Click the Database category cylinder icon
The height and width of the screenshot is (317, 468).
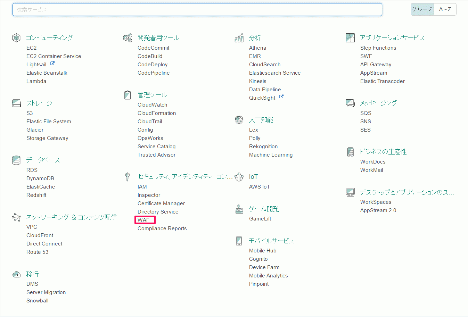point(16,160)
